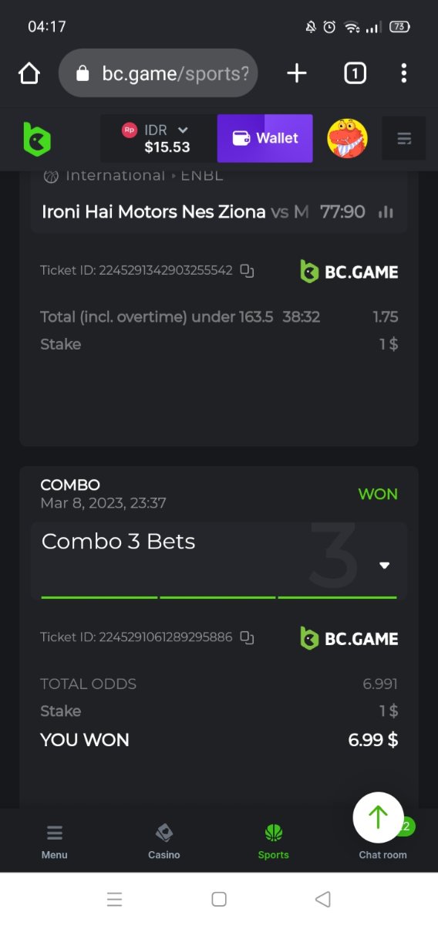Open the hamburger menu next to avatar
Image resolution: width=438 pixels, height=926 pixels.
(x=404, y=139)
